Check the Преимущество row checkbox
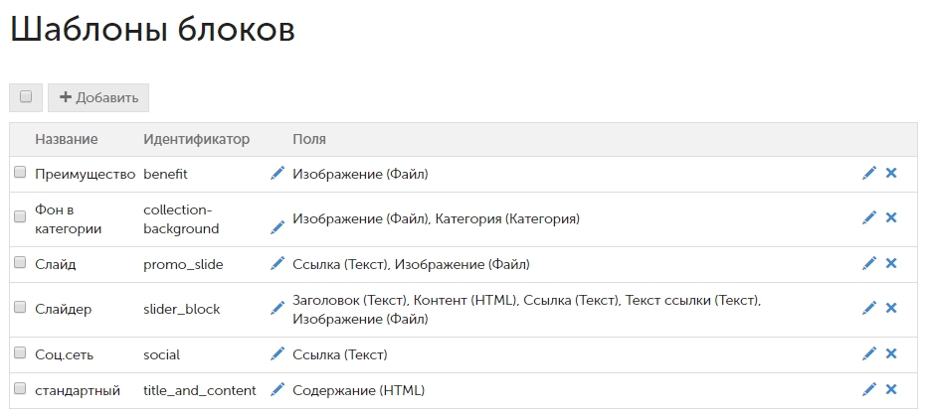This screenshot has width=925, height=416. tap(20, 173)
